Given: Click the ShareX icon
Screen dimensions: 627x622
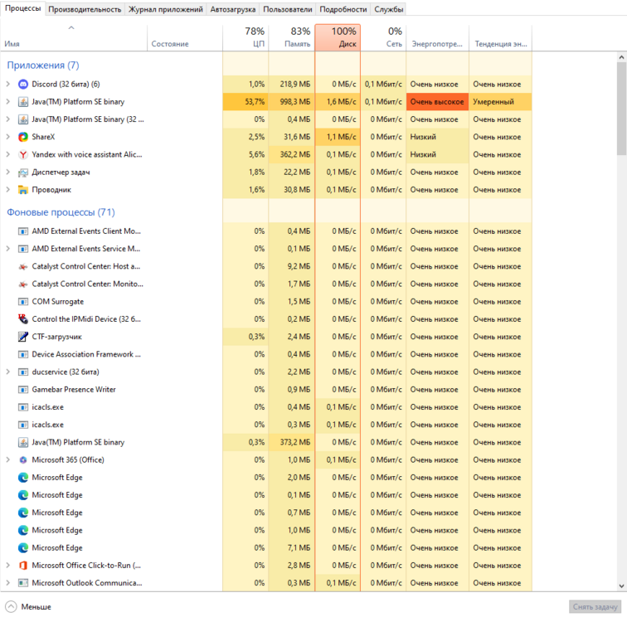Looking at the screenshot, I should (x=23, y=137).
